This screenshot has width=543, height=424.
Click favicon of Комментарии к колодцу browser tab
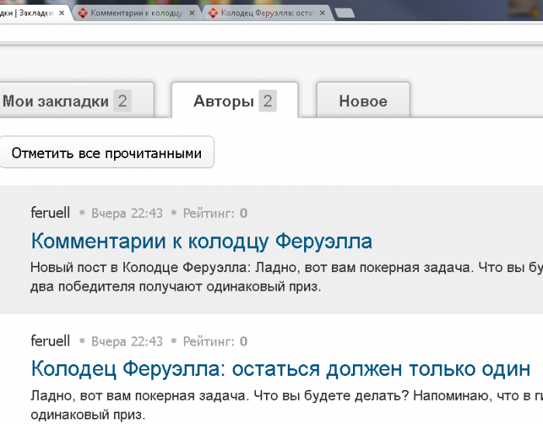(82, 13)
